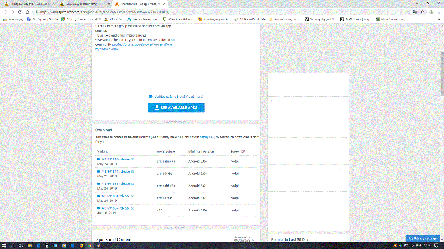Open the Google Translate icon in address bar
The height and width of the screenshot is (249, 444).
(x=415, y=12)
